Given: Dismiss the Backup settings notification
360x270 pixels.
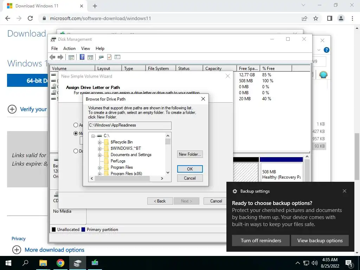Looking at the screenshot, I should coord(345,191).
